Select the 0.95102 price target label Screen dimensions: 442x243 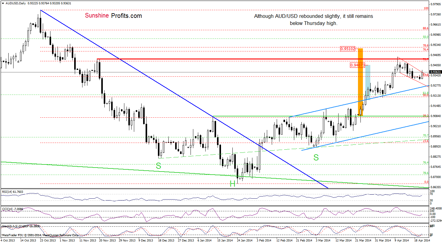[x=348, y=49]
